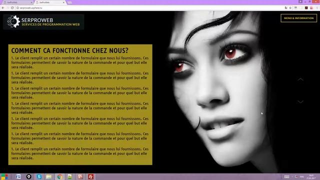This screenshot has height=180, width=320.
Task: Click the SERVICES DE PROGRAMMATION WEB tagline
Action: coord(50,24)
